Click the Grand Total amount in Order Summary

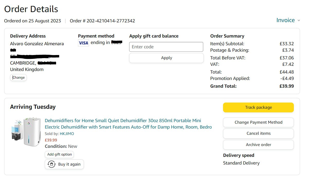click(x=286, y=86)
